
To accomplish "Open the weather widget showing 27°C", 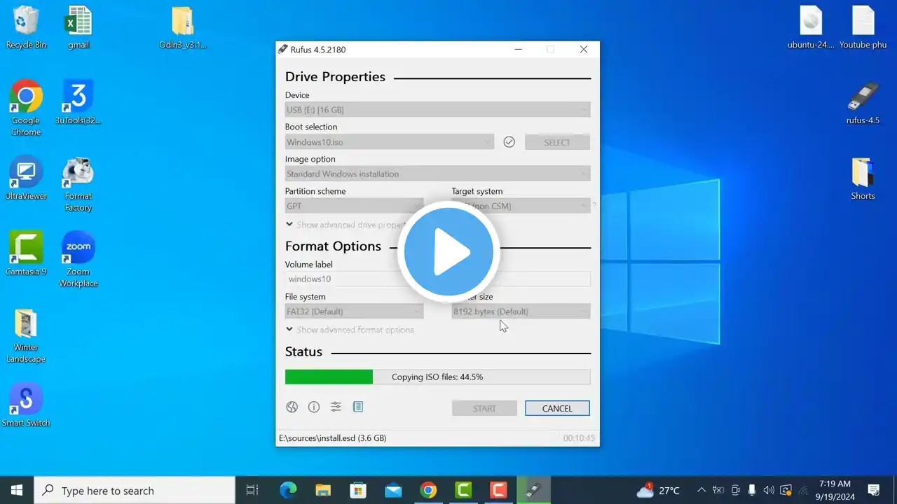I will (658, 490).
